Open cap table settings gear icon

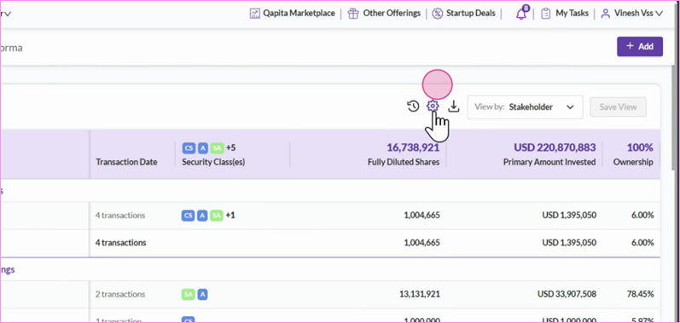(x=433, y=106)
